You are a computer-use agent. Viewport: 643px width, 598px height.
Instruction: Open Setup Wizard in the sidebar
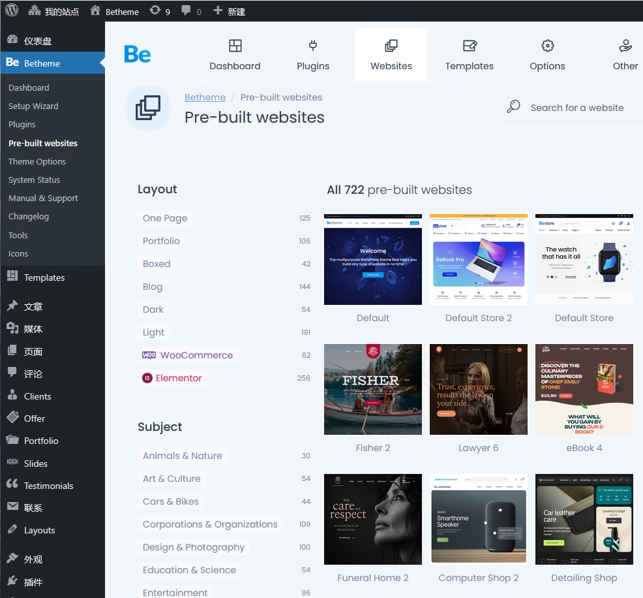click(34, 106)
